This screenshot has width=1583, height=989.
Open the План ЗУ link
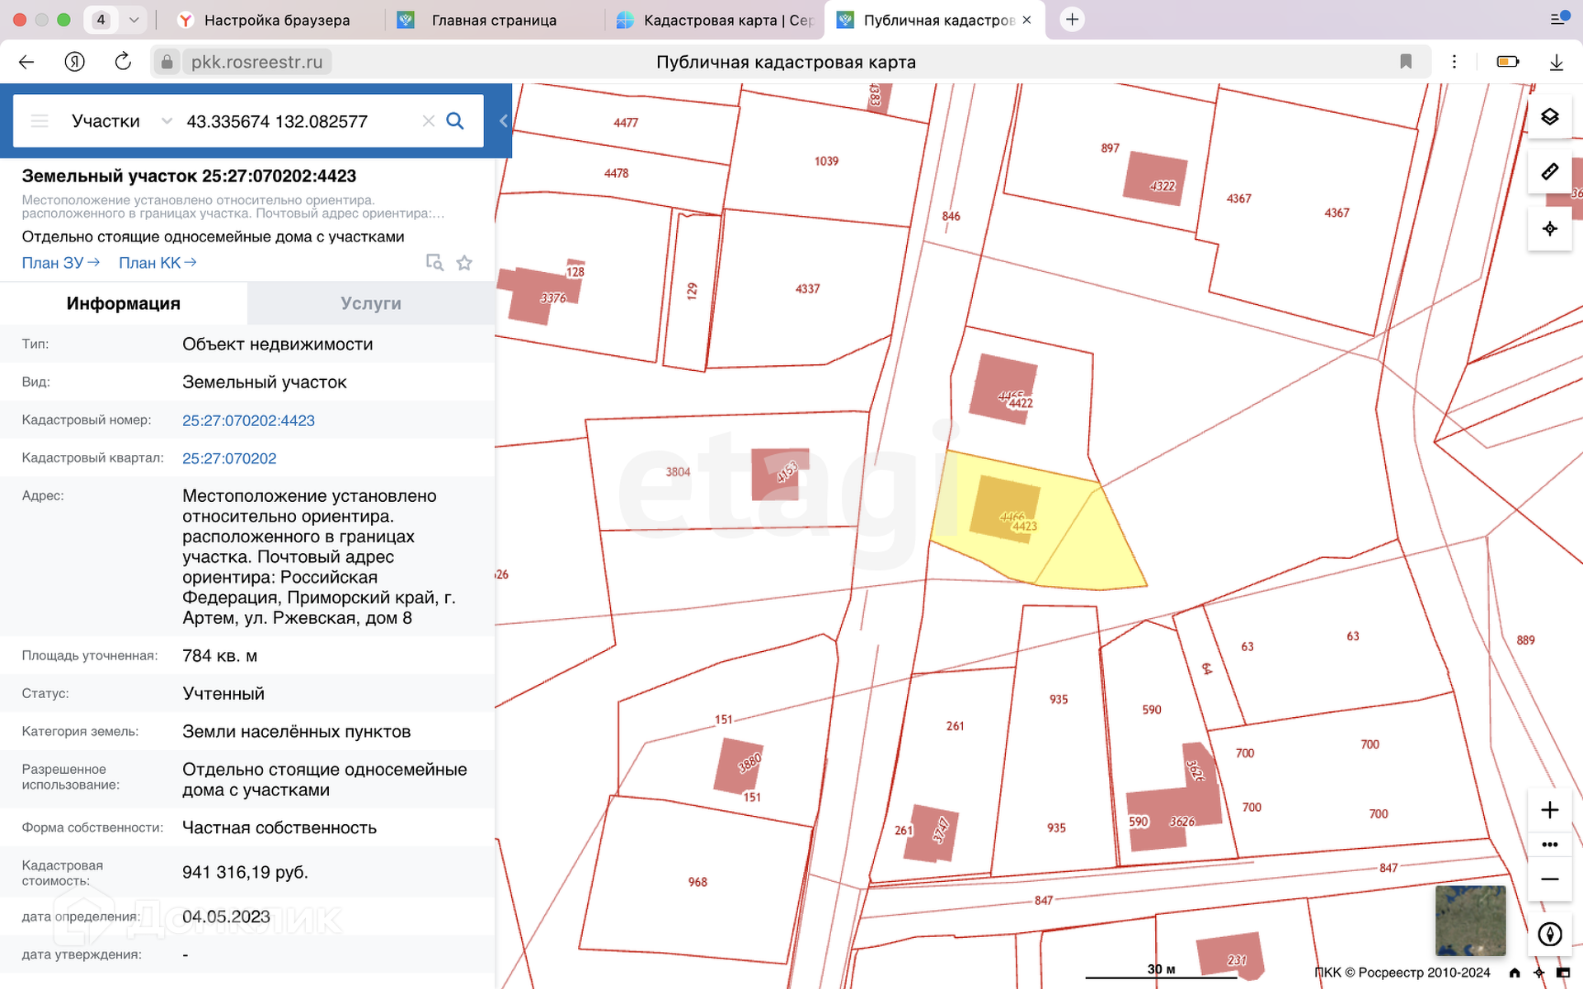coord(60,263)
